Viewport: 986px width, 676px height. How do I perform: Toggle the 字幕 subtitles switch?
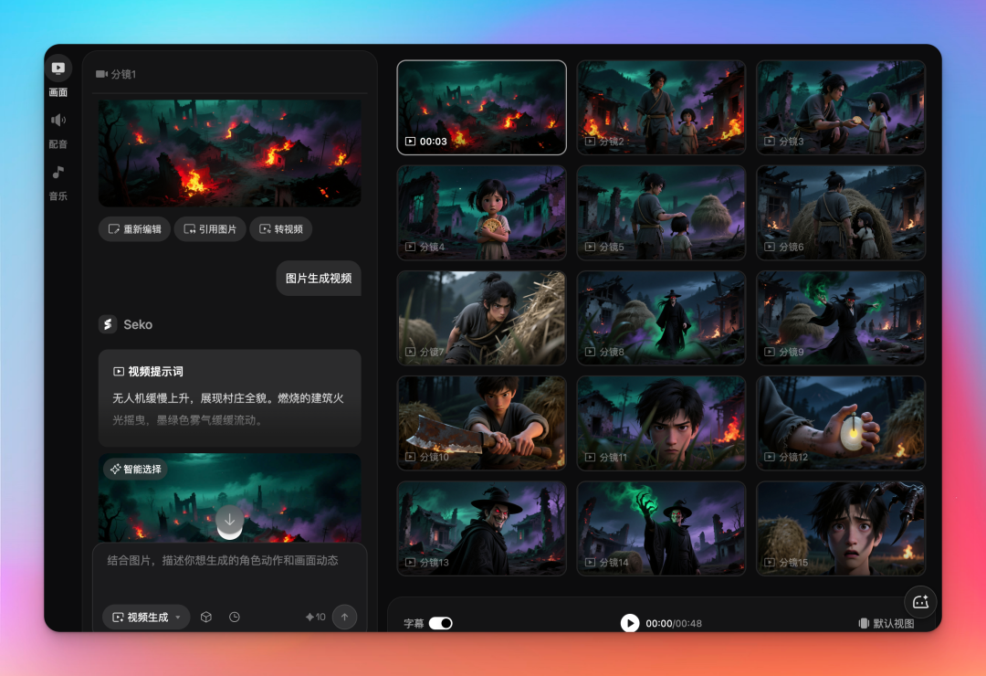(x=441, y=623)
